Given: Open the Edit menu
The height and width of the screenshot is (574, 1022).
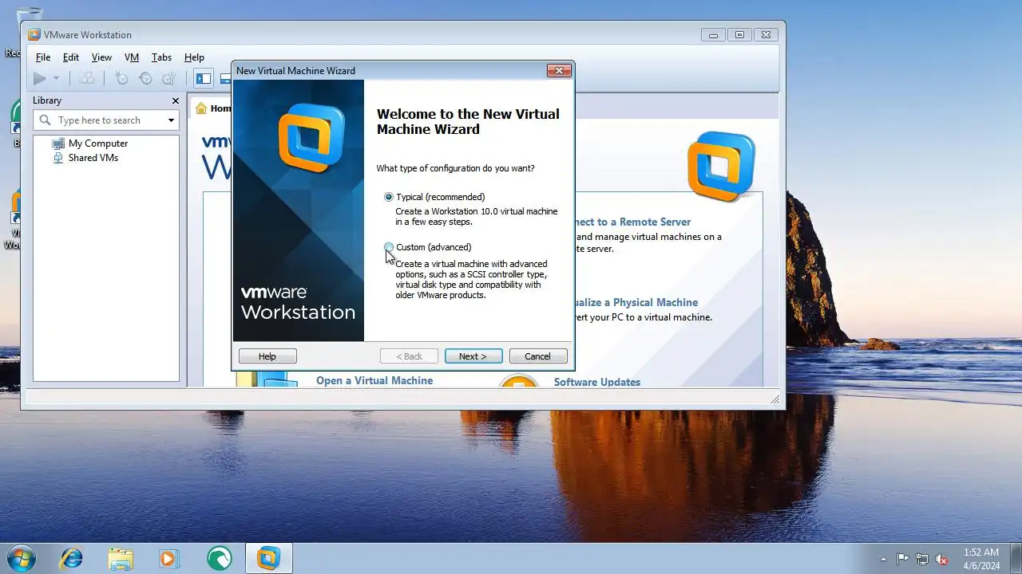Looking at the screenshot, I should tap(71, 57).
